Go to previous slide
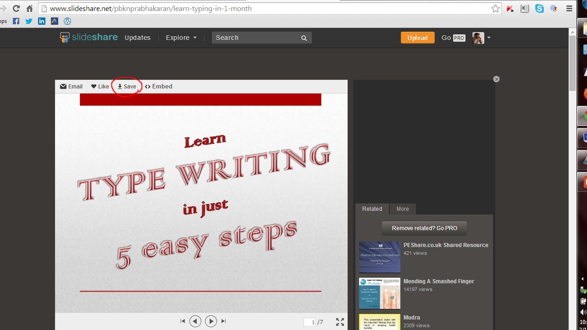The width and height of the screenshot is (587, 330). click(195, 321)
